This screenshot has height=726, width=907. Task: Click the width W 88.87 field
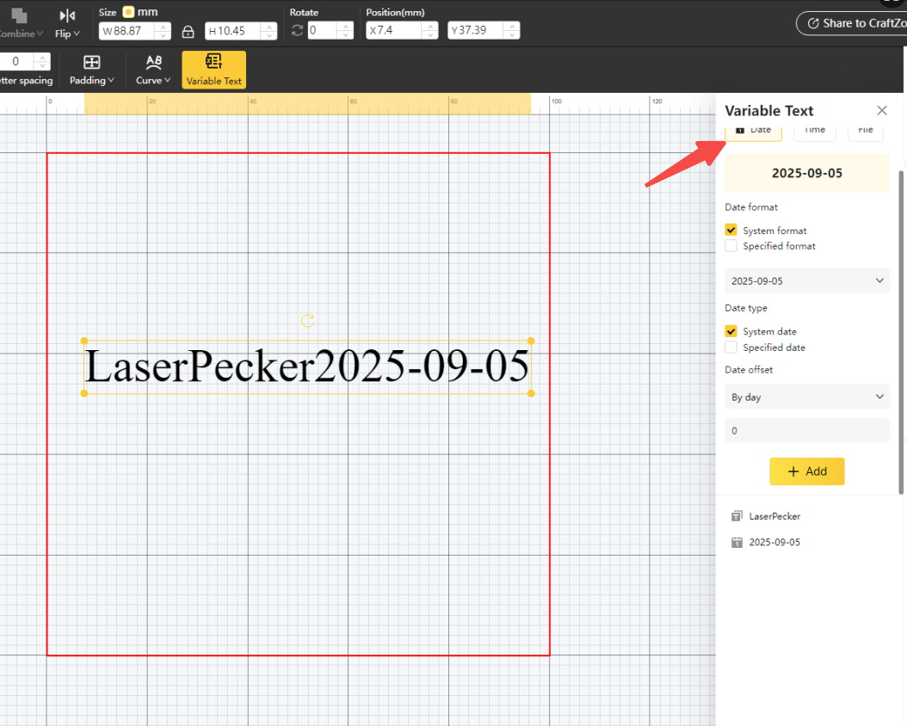(128, 31)
